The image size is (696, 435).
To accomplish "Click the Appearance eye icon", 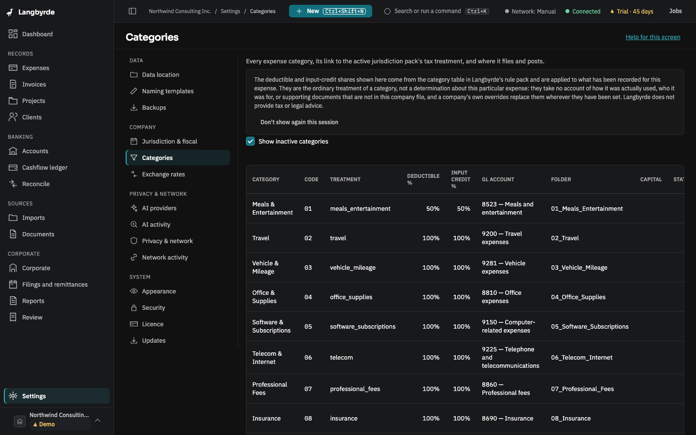I will pos(134,291).
